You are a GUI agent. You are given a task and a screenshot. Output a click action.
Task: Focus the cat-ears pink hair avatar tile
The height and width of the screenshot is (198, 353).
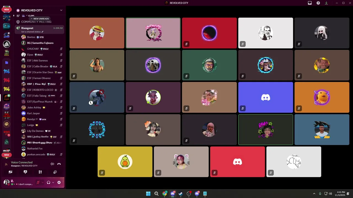tap(181, 162)
